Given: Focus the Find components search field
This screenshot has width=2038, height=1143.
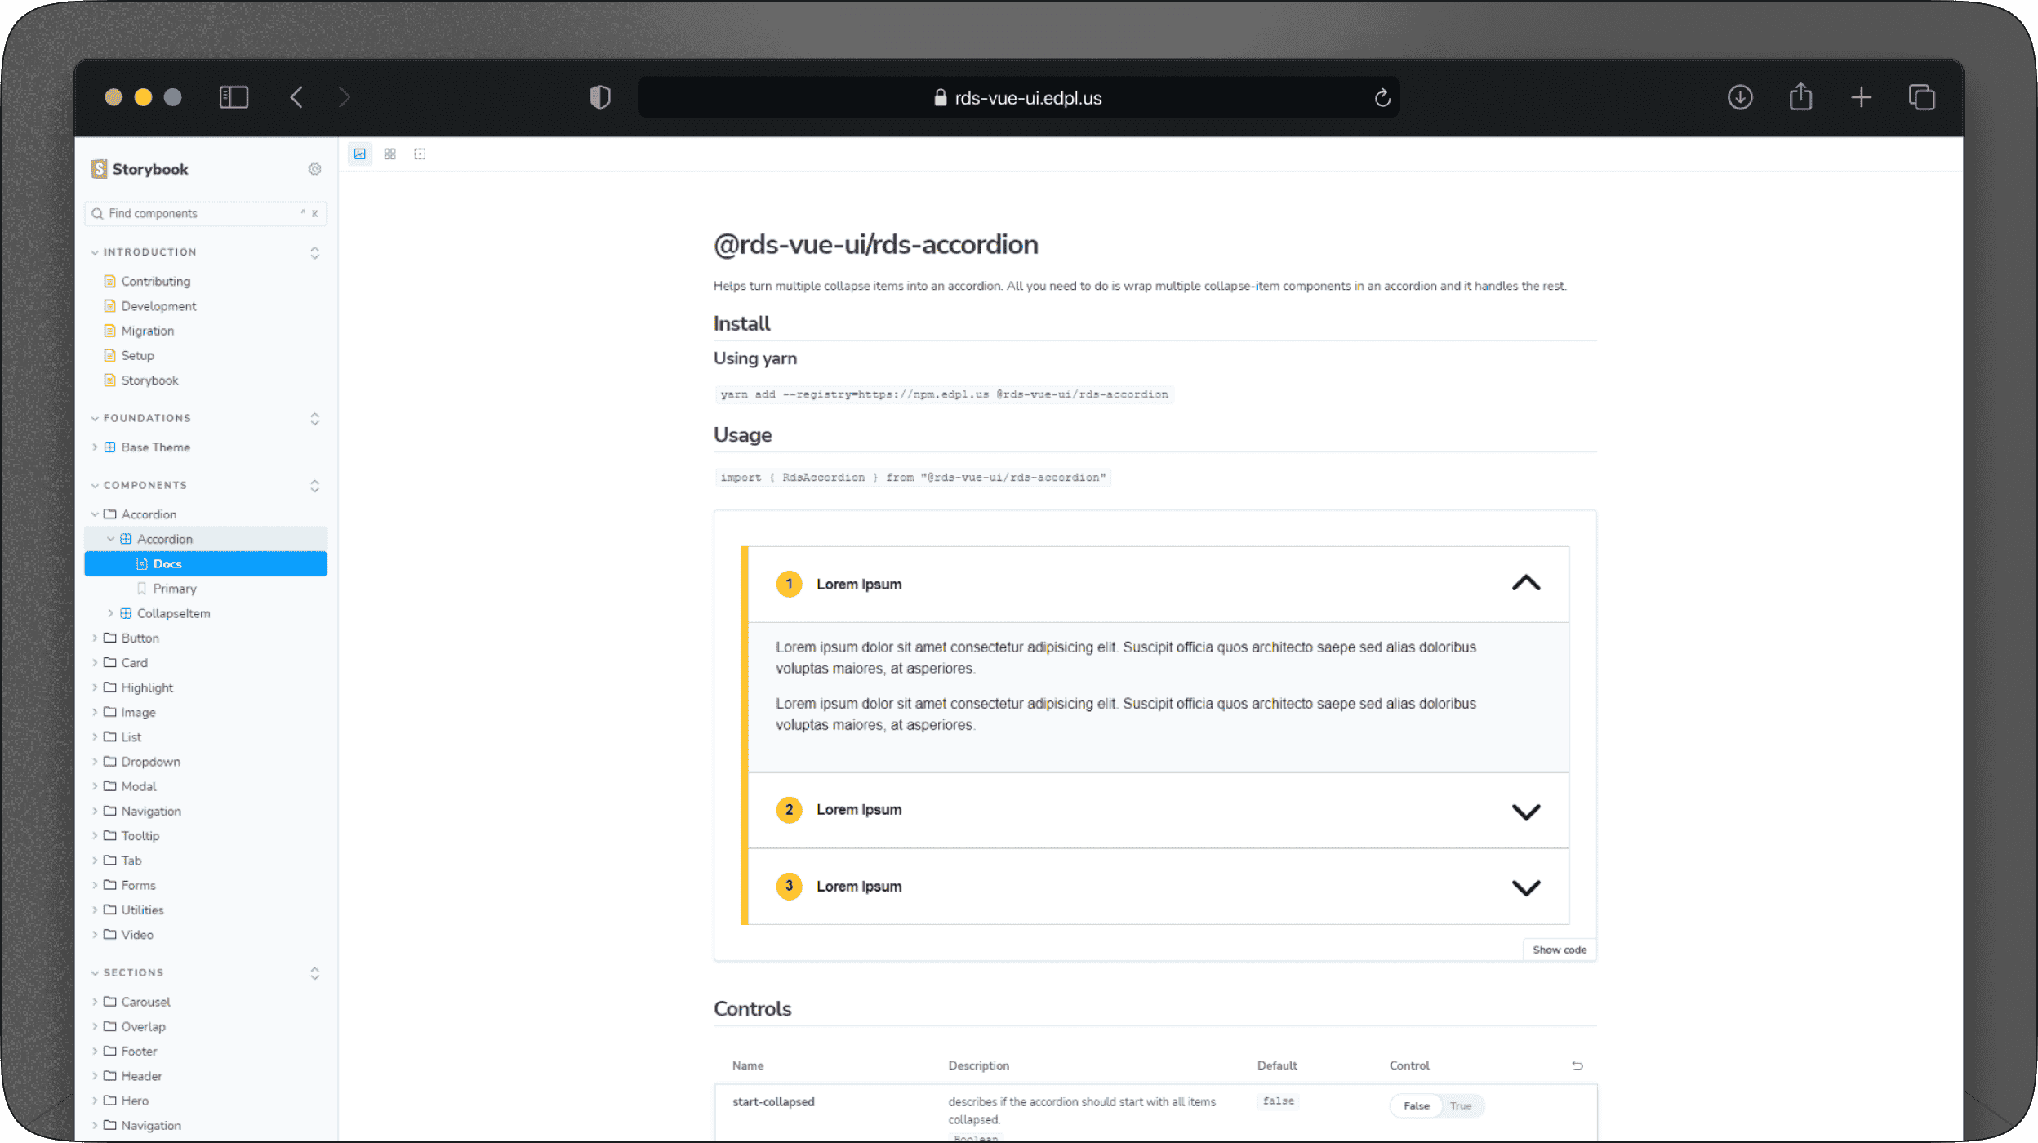Looking at the screenshot, I should tap(206, 213).
